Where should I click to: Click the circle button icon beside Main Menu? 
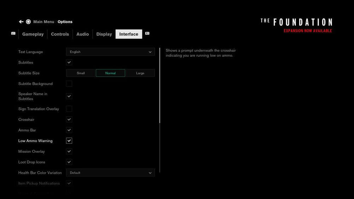click(x=28, y=22)
